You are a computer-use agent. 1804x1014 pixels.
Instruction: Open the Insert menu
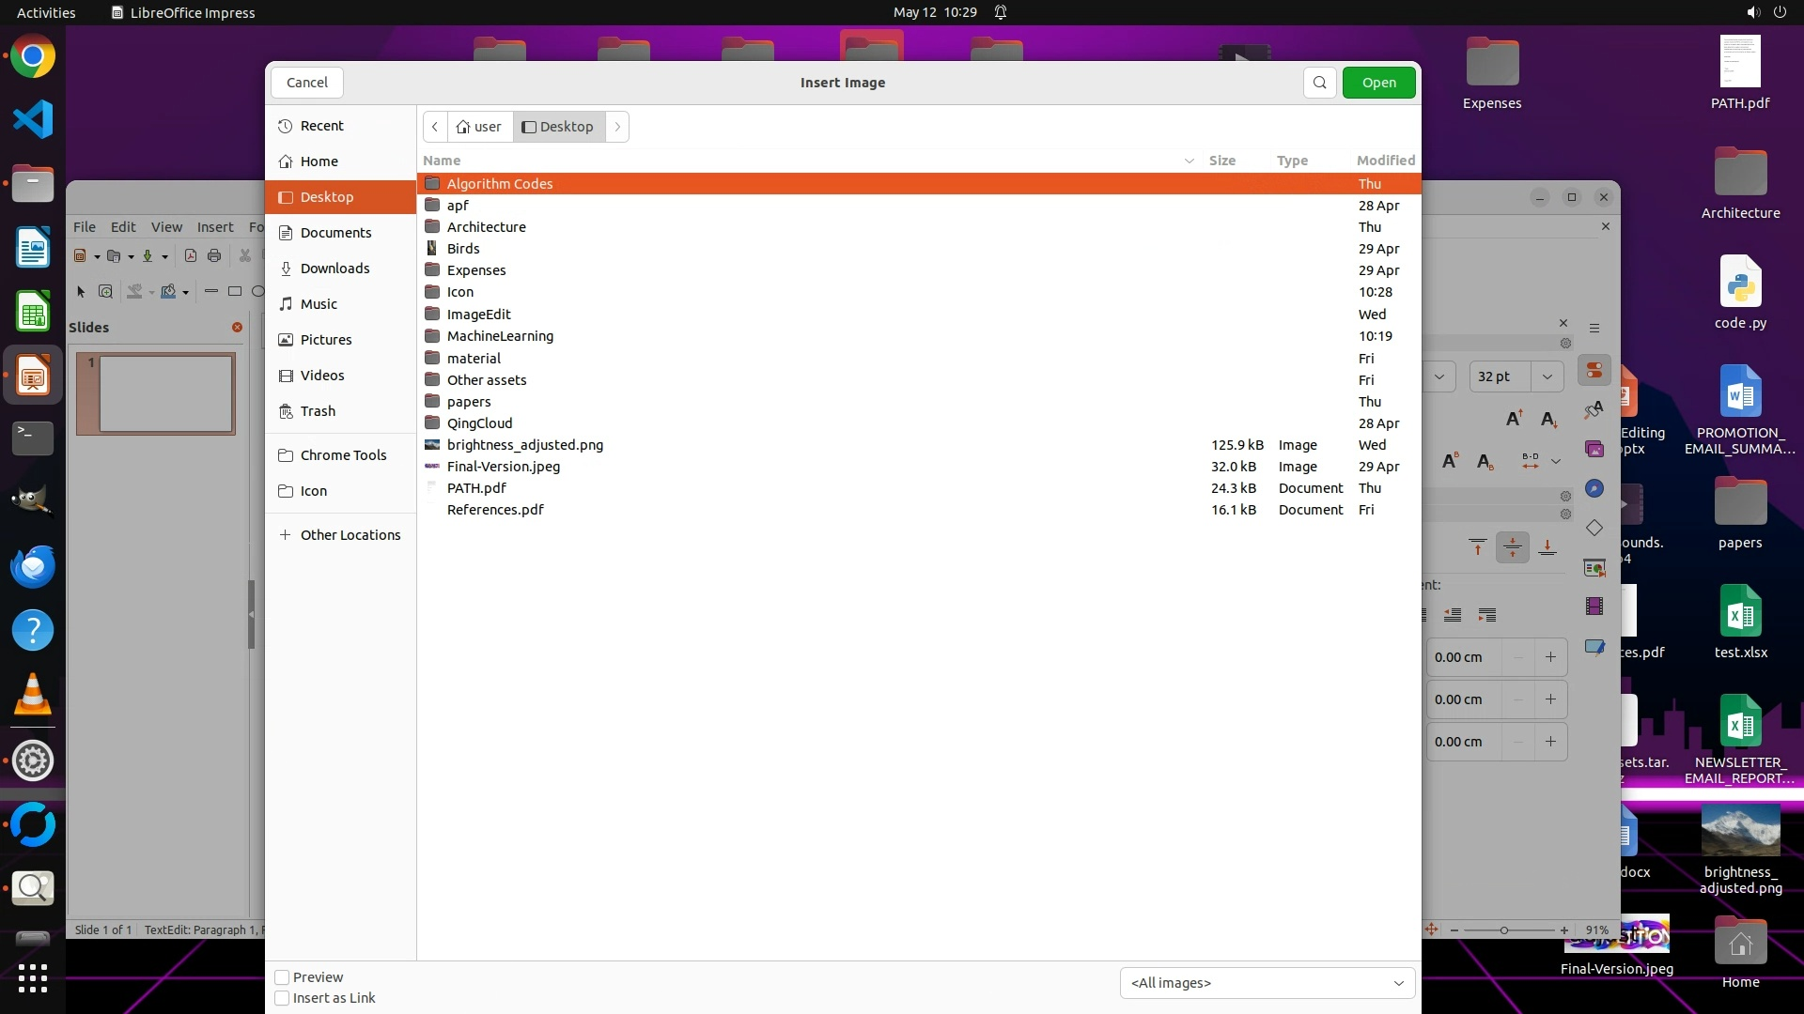pos(215,227)
